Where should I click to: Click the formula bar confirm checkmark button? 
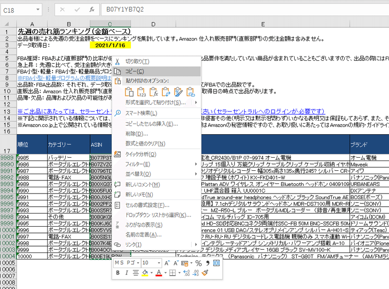pos(77,9)
